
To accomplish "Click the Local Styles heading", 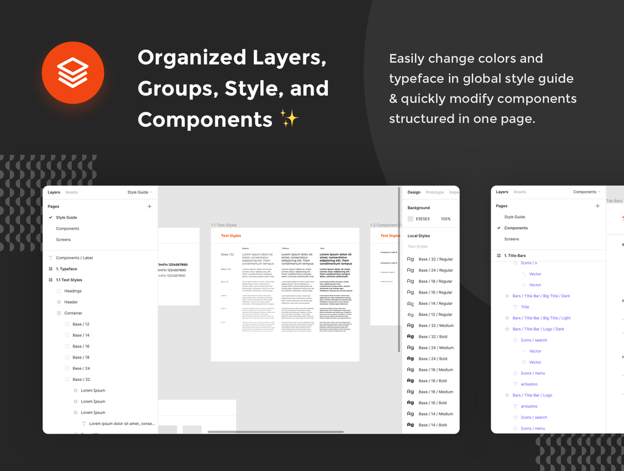I will [418, 236].
